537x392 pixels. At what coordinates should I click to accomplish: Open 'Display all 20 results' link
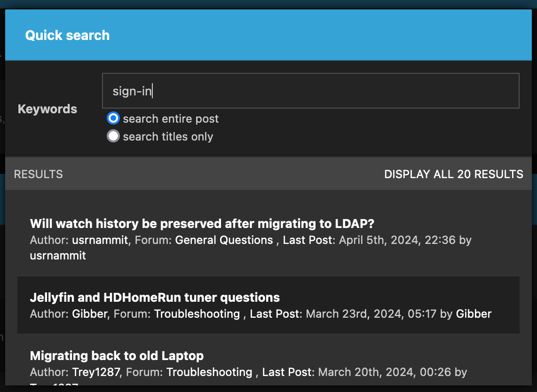(x=453, y=174)
